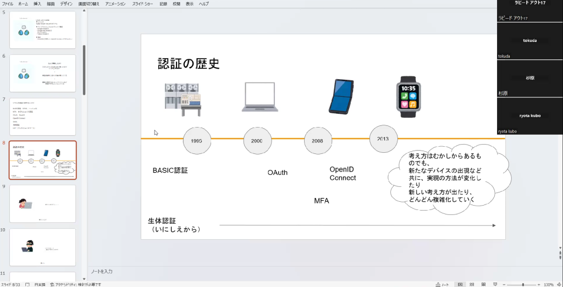Open accessibility checker status message
This screenshot has height=287, width=563.
pos(75,284)
